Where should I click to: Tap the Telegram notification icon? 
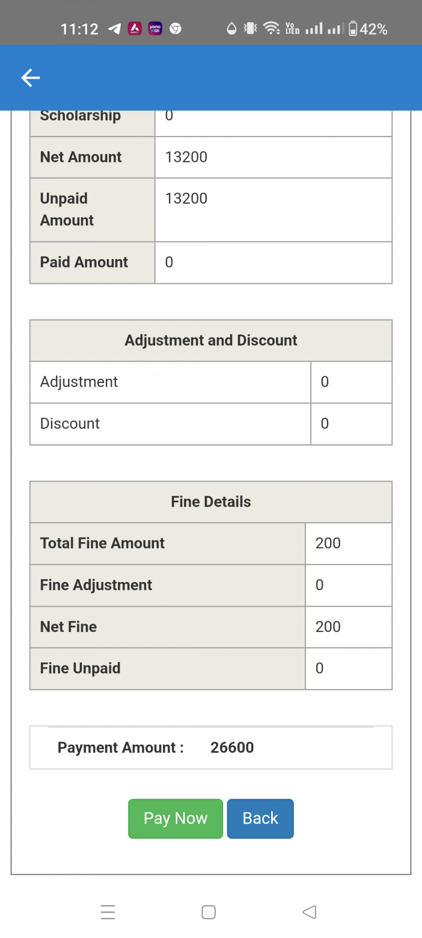114,28
